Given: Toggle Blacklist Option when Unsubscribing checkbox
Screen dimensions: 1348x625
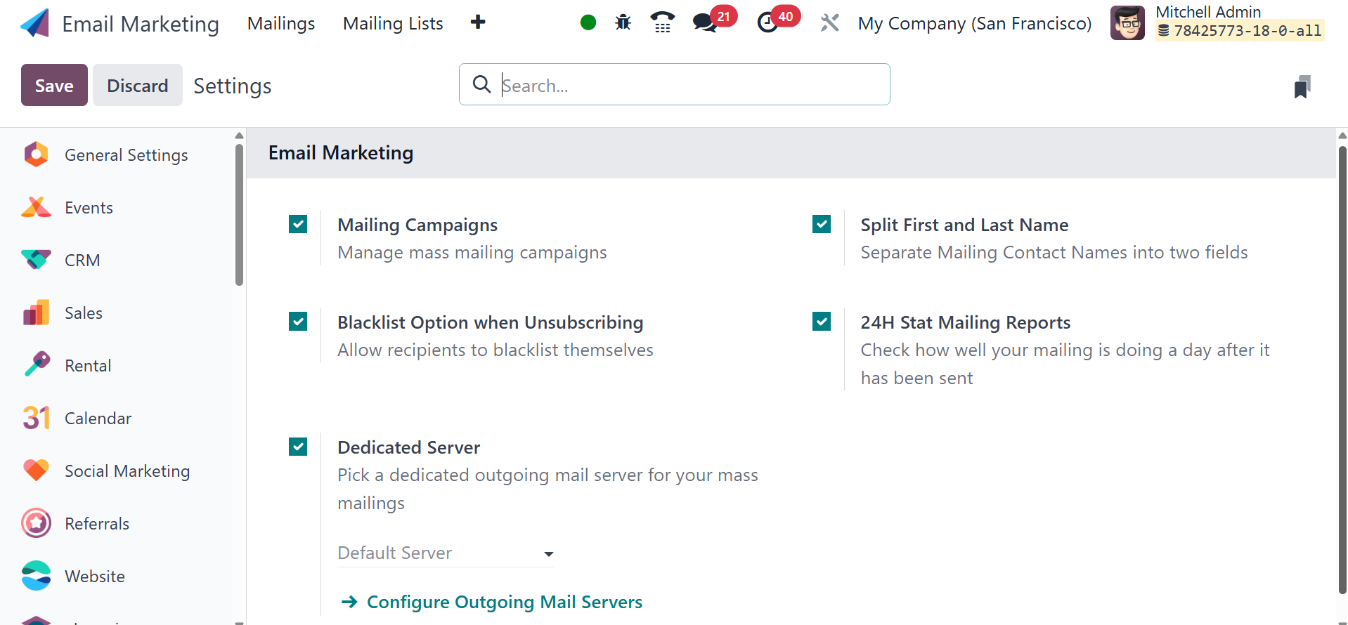Looking at the screenshot, I should (298, 322).
